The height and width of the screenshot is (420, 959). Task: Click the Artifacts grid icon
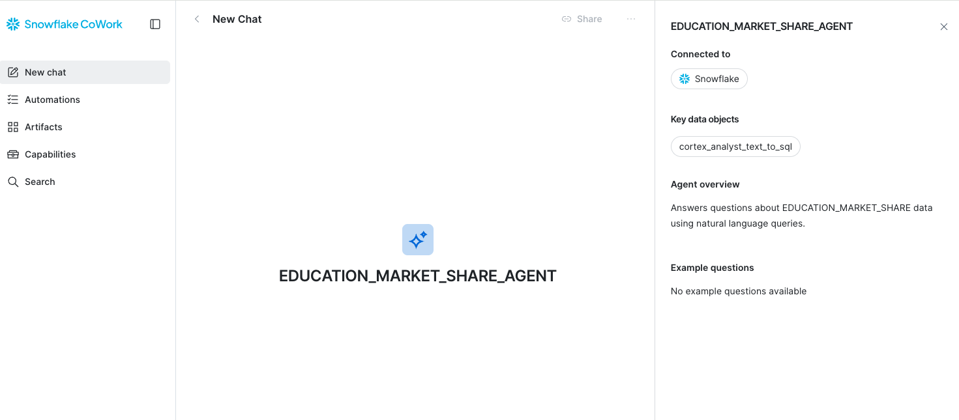pyautogui.click(x=13, y=127)
